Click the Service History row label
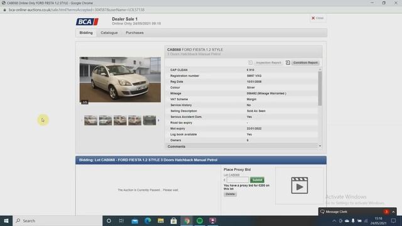This screenshot has width=402, height=226. point(181,105)
